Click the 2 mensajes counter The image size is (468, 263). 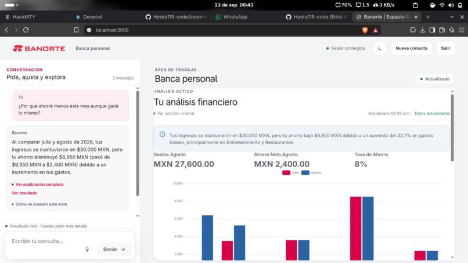tap(123, 78)
